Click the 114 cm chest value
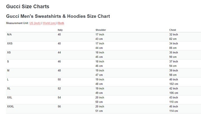Viewport: 201px width, 114px height. pyautogui.click(x=174, y=111)
